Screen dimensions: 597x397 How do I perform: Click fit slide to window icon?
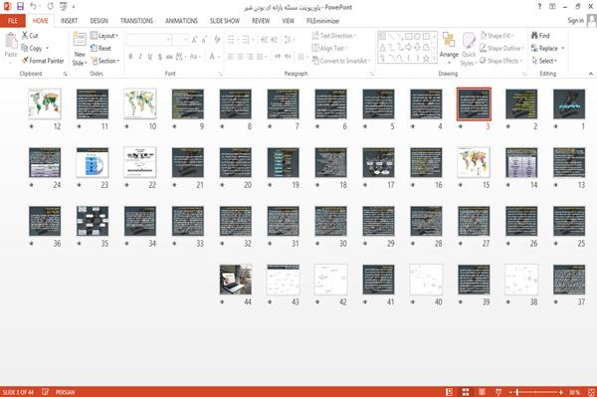(x=591, y=392)
